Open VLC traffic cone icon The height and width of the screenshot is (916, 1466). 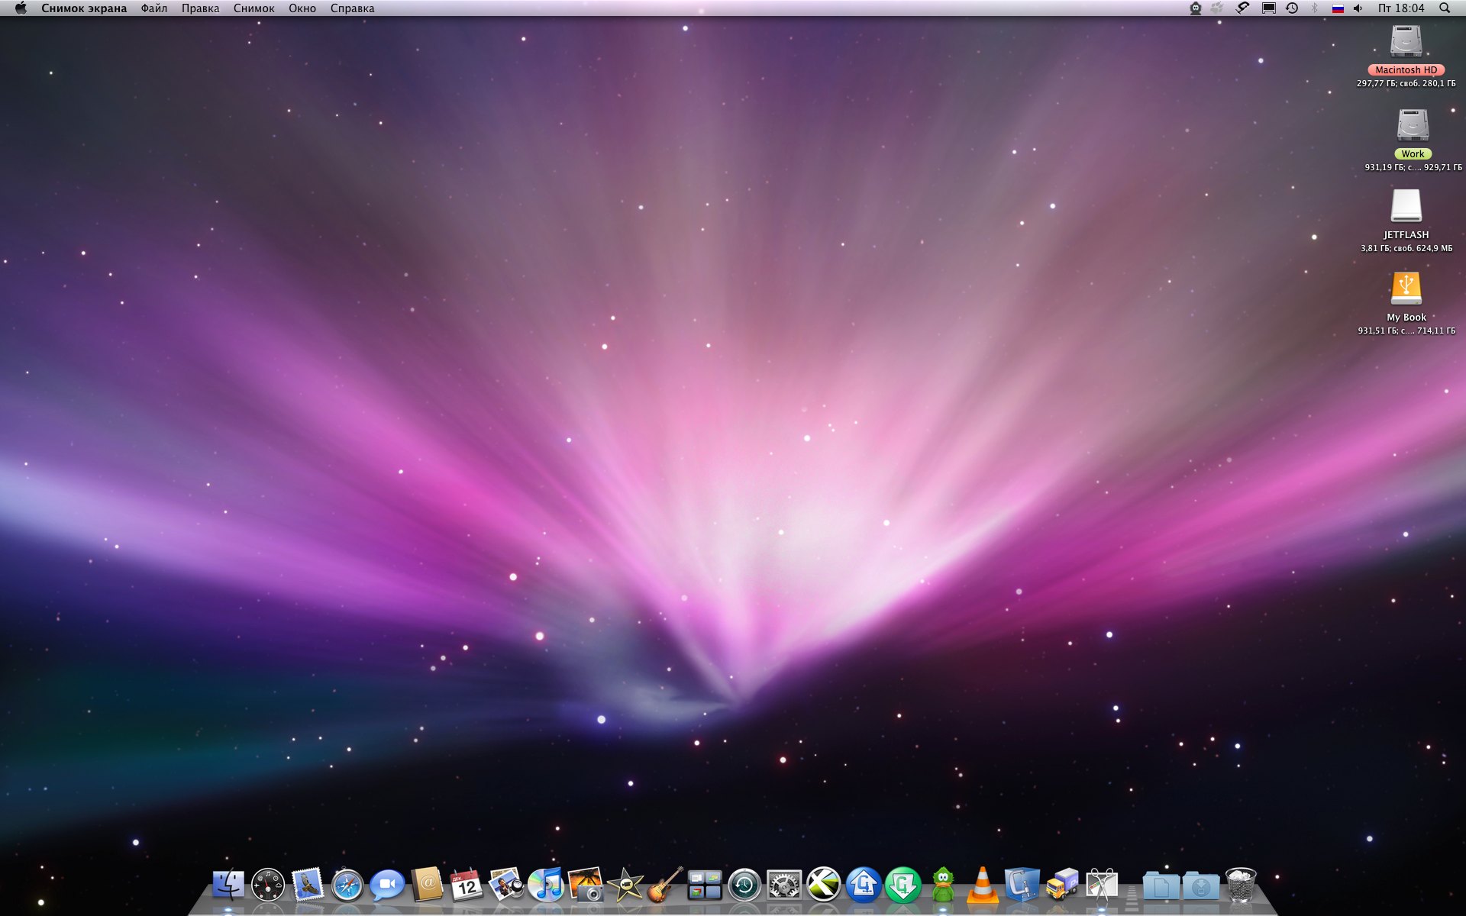(x=982, y=885)
